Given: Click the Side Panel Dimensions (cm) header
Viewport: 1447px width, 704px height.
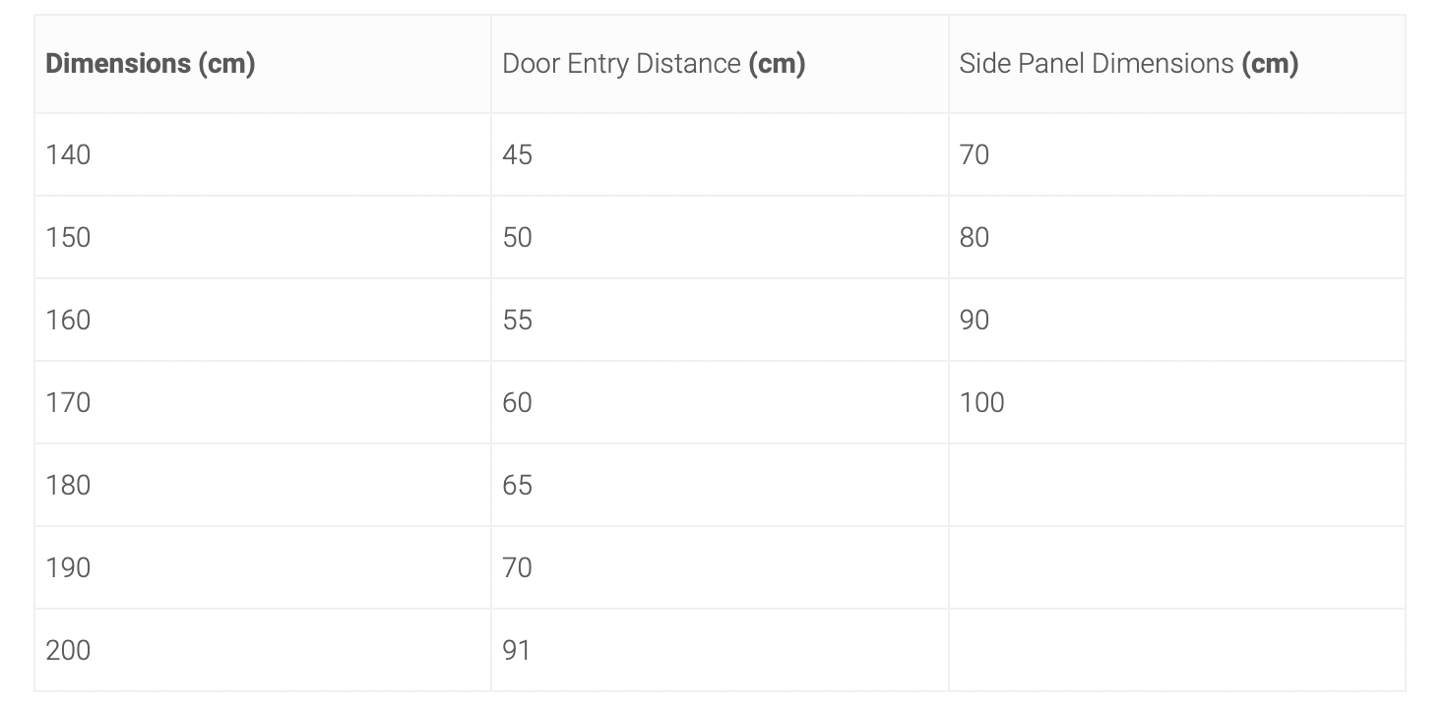Looking at the screenshot, I should [x=1129, y=64].
